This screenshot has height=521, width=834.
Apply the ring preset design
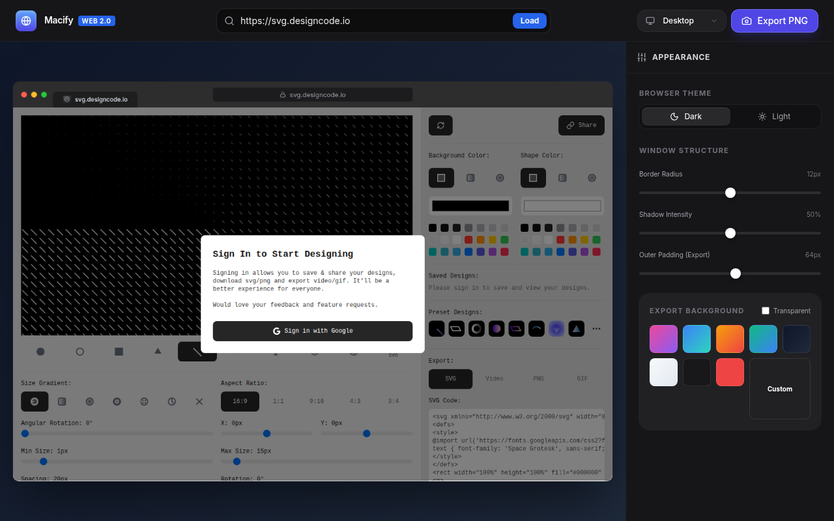point(477,329)
